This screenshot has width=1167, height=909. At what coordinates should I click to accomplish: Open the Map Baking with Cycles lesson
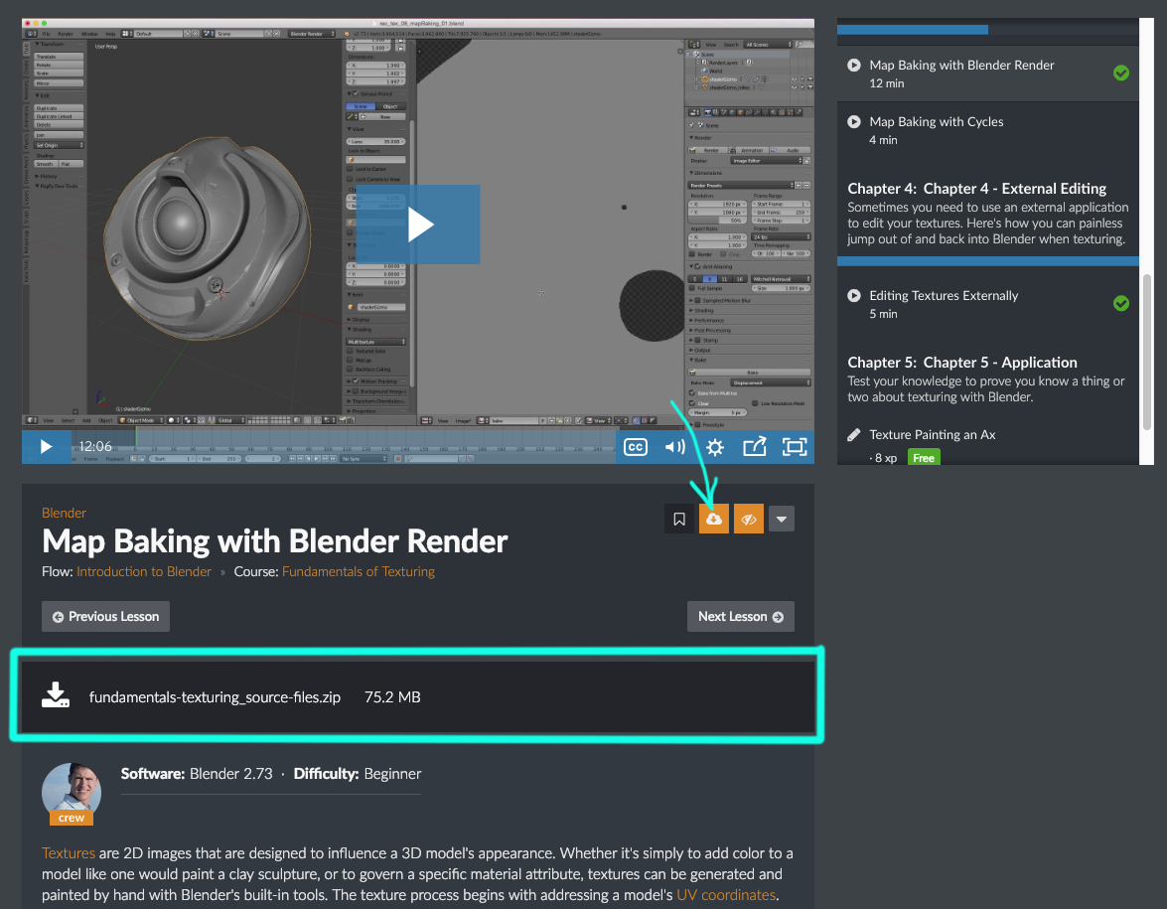[x=937, y=122]
